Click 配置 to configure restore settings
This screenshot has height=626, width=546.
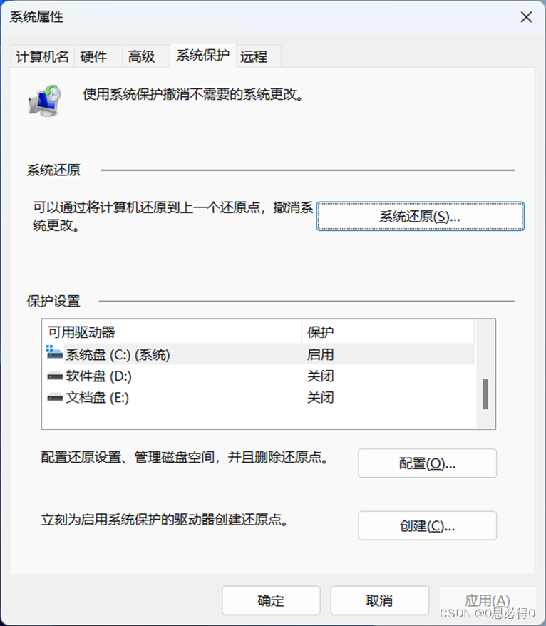tap(426, 463)
